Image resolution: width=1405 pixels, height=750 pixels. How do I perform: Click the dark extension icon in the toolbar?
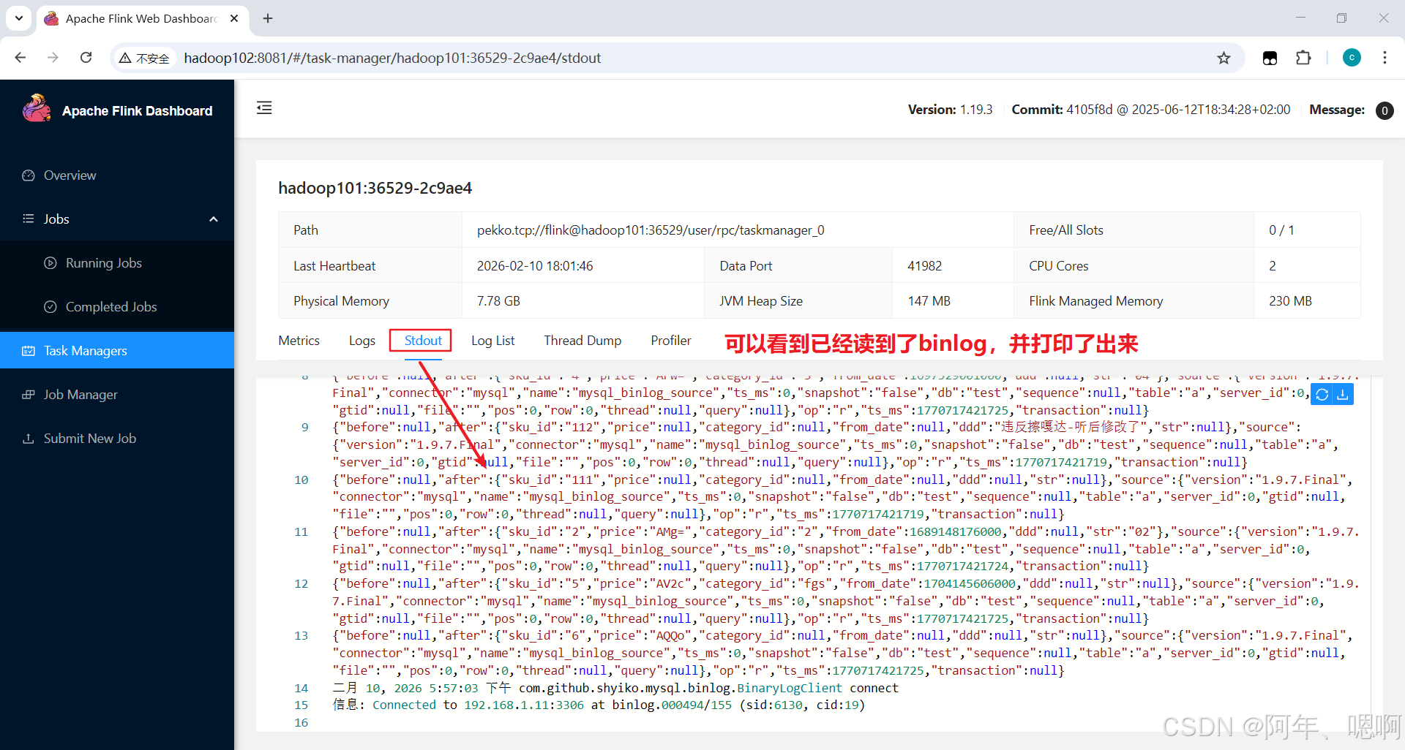click(1270, 58)
